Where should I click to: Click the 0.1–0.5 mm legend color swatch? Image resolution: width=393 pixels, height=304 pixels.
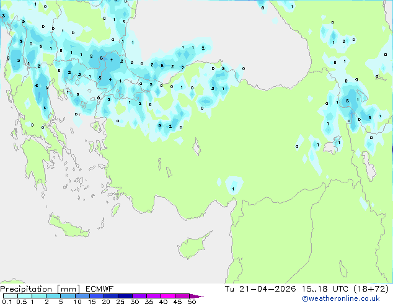[11, 296]
